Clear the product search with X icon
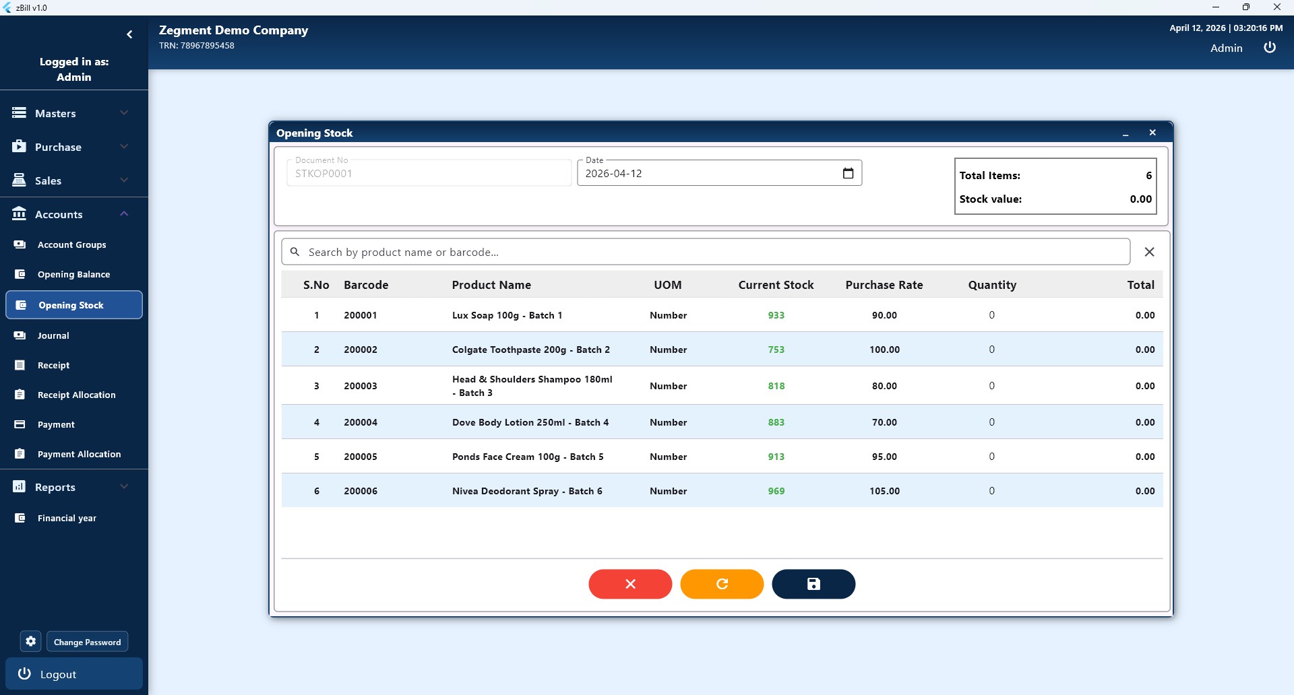 click(1149, 252)
